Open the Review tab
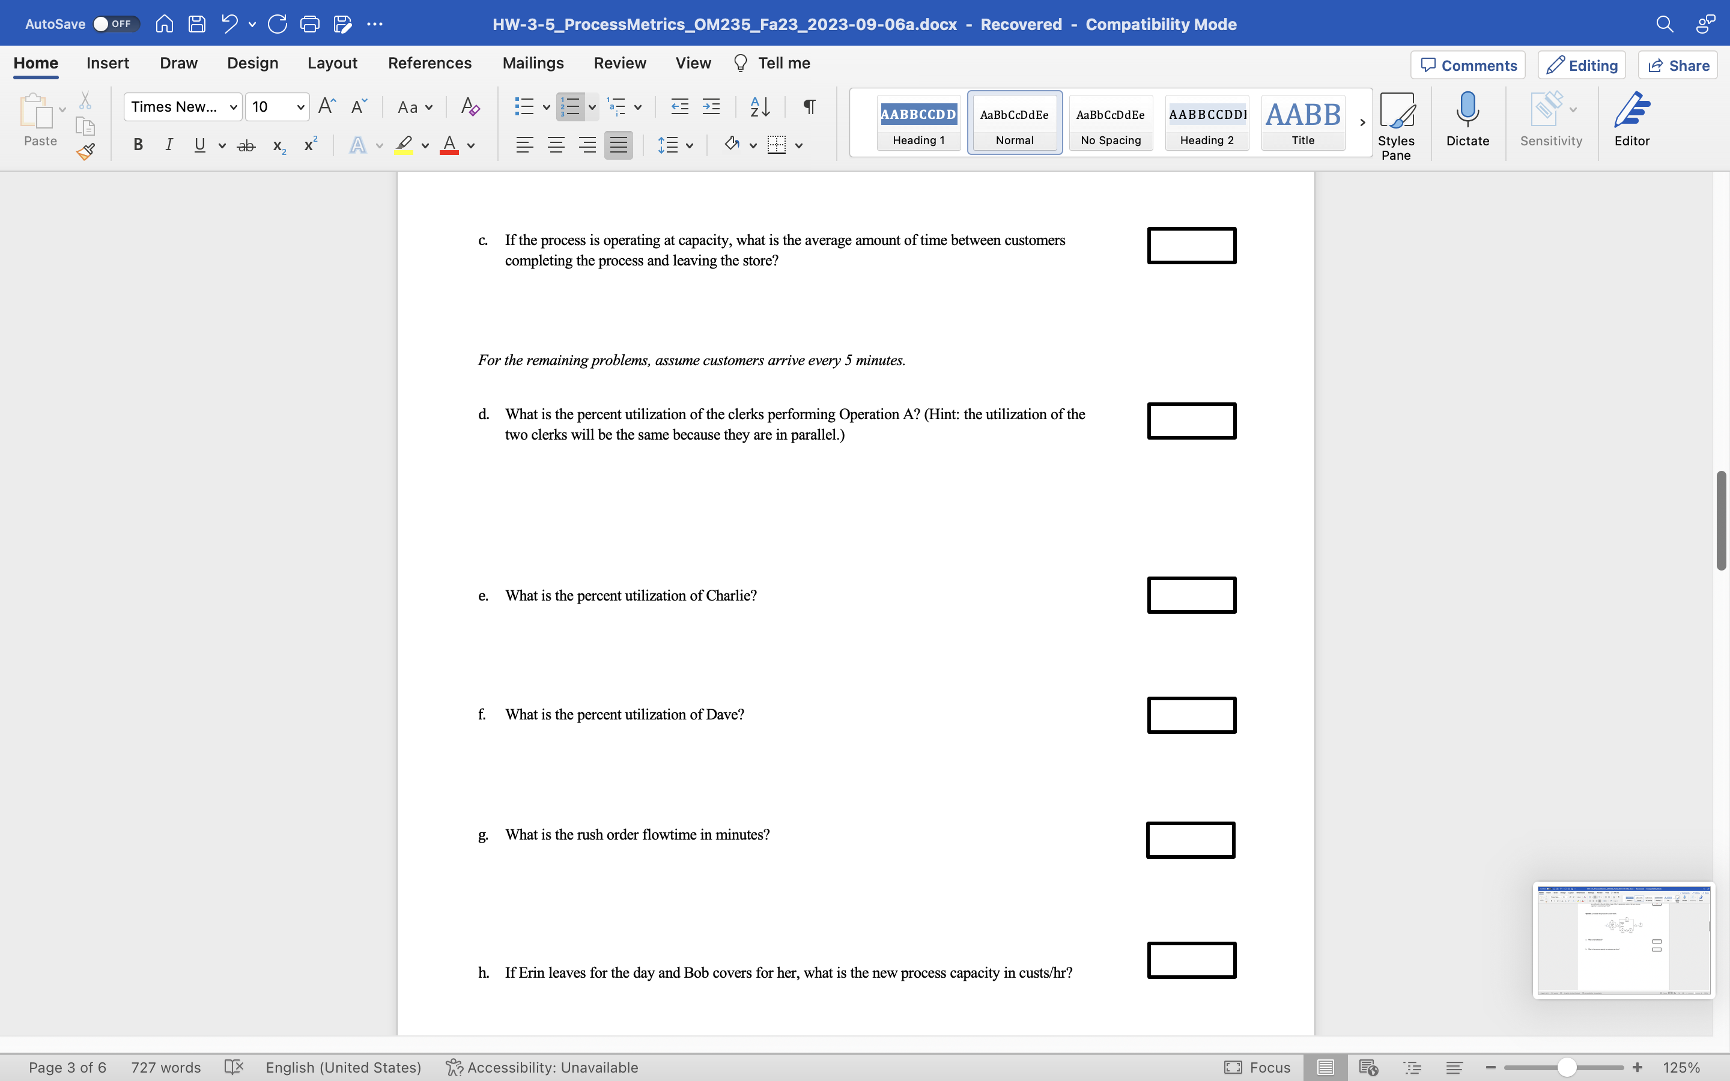Screen dimensions: 1730x1081 coord(619,63)
